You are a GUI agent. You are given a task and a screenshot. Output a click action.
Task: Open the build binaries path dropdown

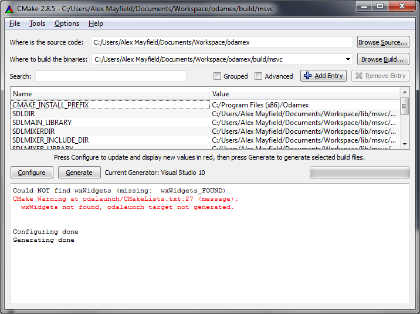pyautogui.click(x=348, y=59)
